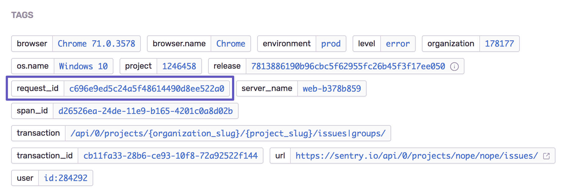Click the organization tag key label
The image size is (571, 195).
(451, 44)
